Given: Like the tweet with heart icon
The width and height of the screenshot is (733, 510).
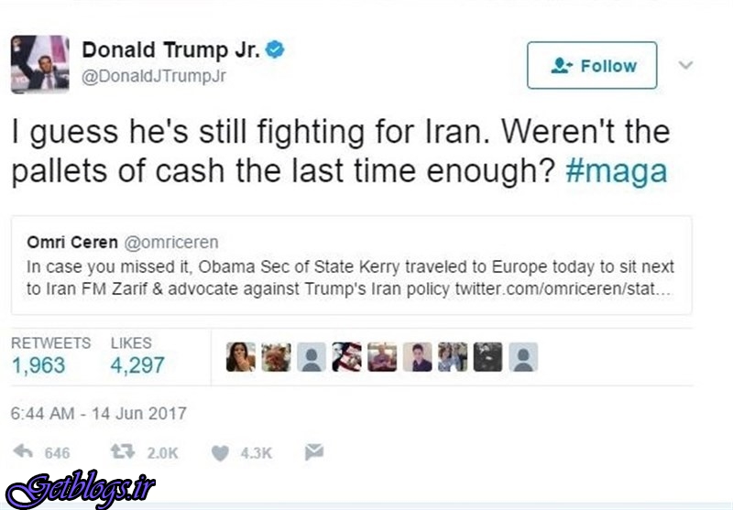Looking at the screenshot, I should (x=220, y=452).
